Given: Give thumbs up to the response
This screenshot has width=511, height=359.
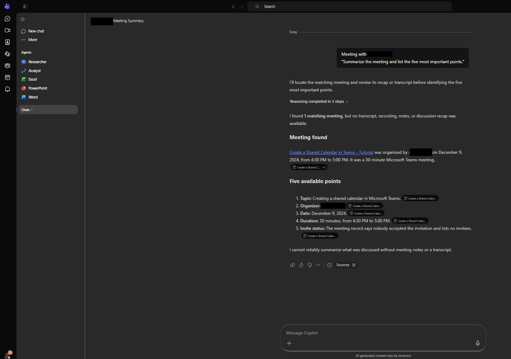Looking at the screenshot, I should tap(301, 265).
